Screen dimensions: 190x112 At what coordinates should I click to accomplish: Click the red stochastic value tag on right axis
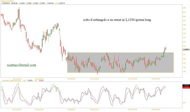click(186, 87)
